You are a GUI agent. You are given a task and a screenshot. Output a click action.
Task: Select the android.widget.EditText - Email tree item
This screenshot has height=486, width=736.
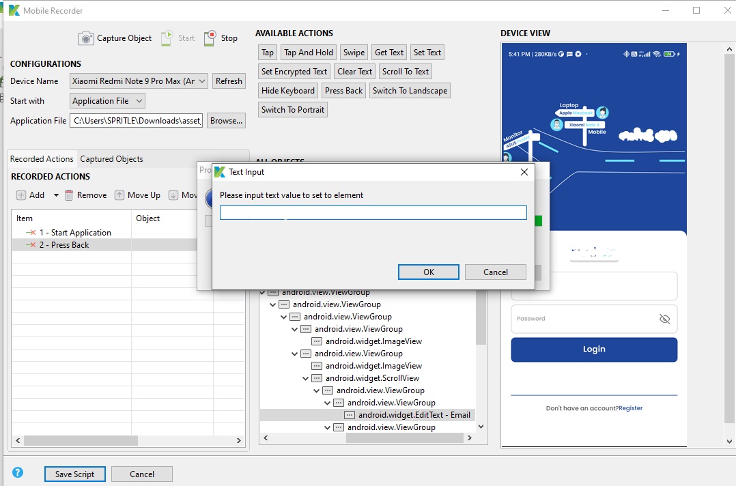[x=367, y=415]
